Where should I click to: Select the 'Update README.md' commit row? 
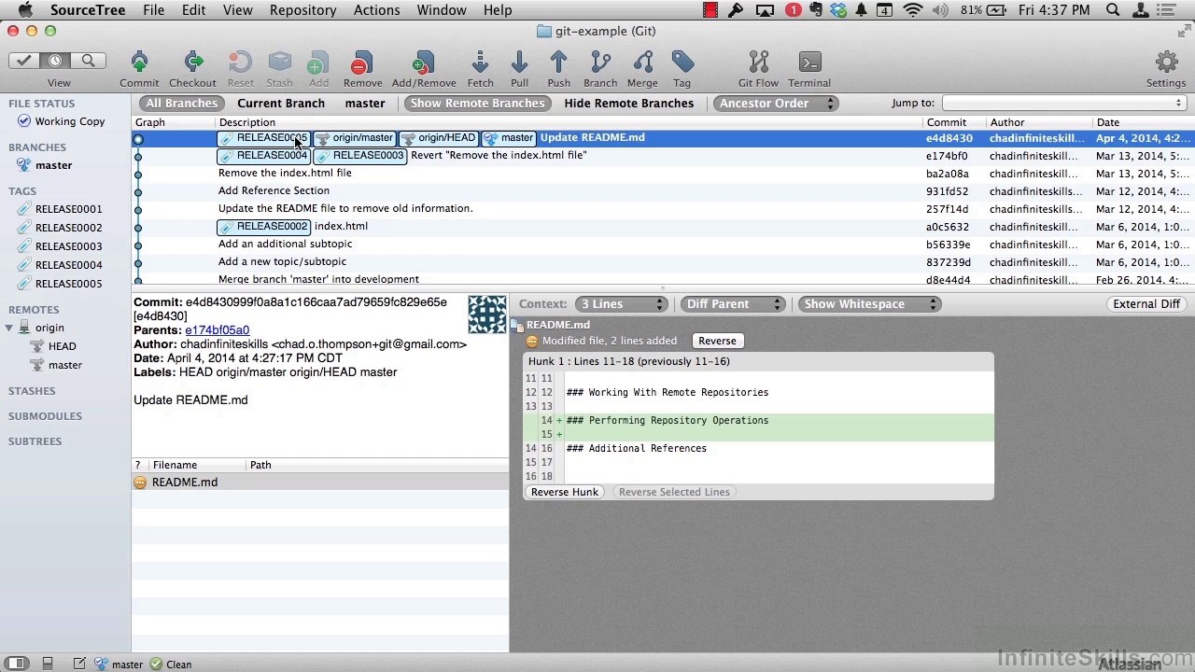click(x=663, y=138)
